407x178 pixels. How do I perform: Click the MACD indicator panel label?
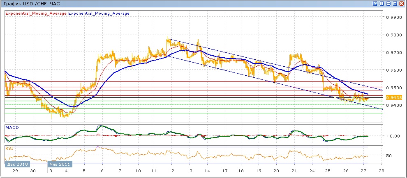pyautogui.click(x=11, y=127)
